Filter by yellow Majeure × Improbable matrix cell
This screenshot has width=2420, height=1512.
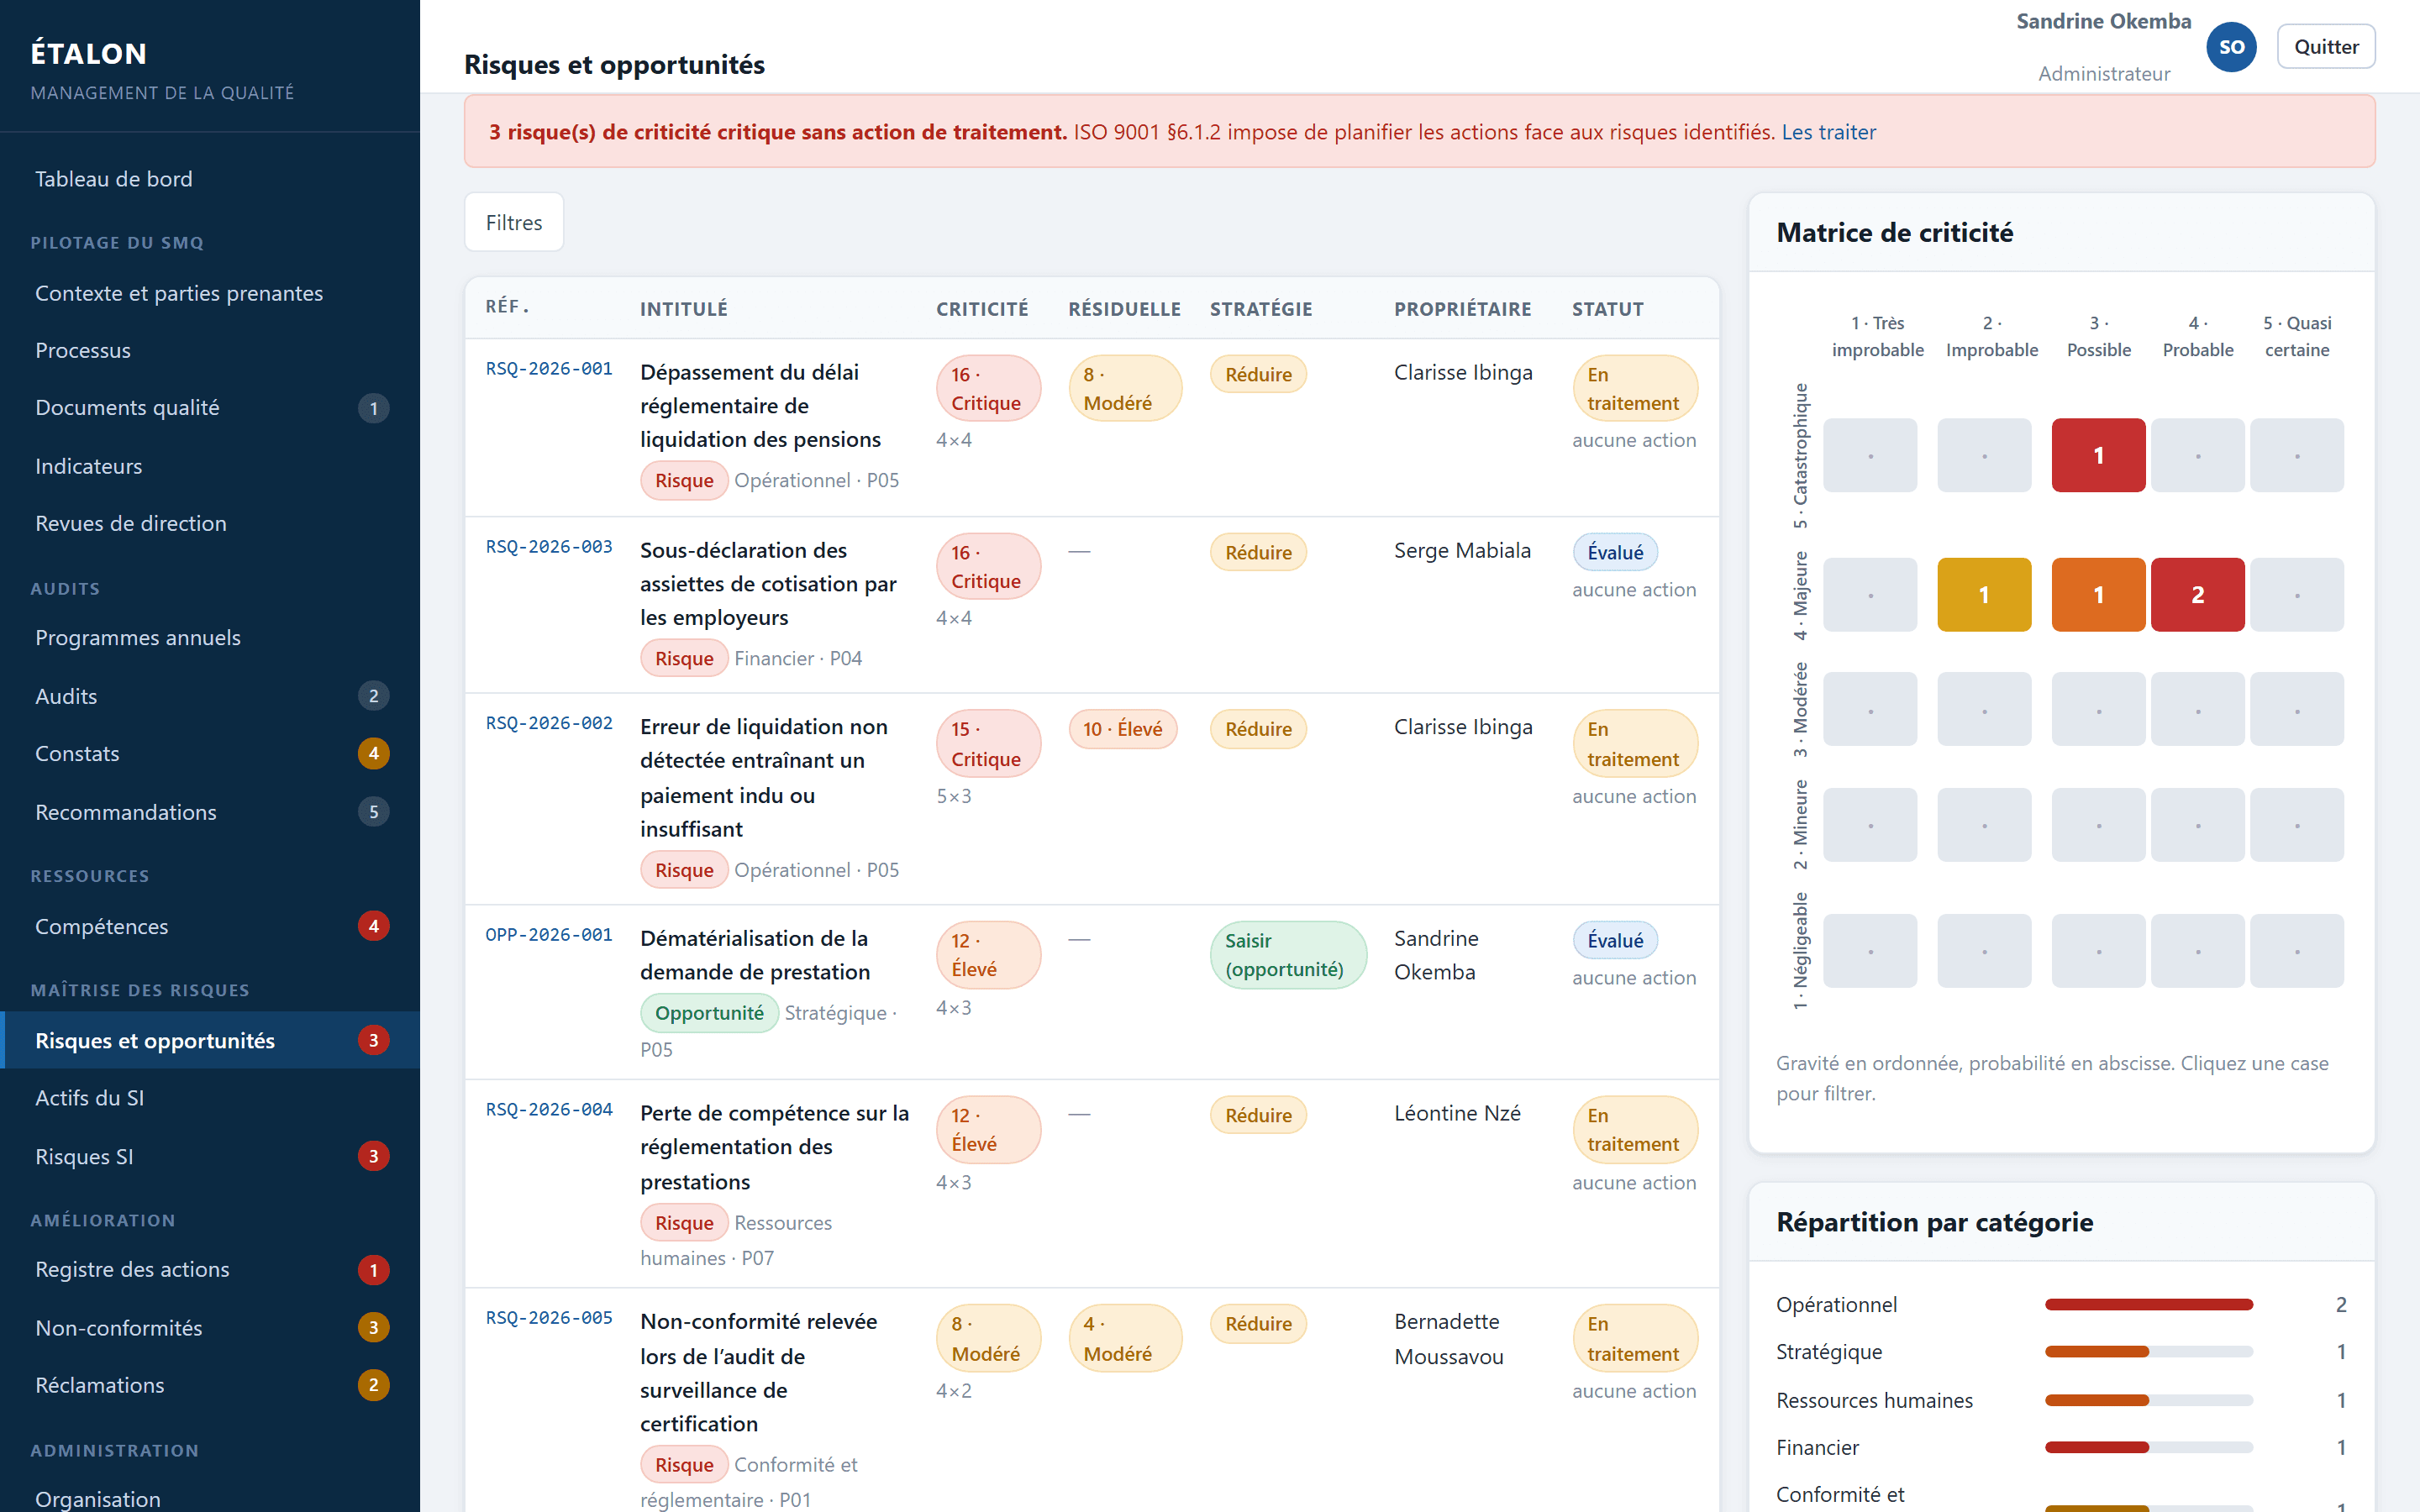[1984, 595]
